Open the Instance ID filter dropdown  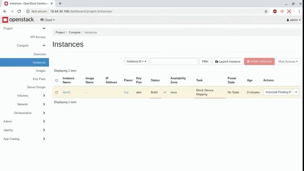(x=136, y=61)
